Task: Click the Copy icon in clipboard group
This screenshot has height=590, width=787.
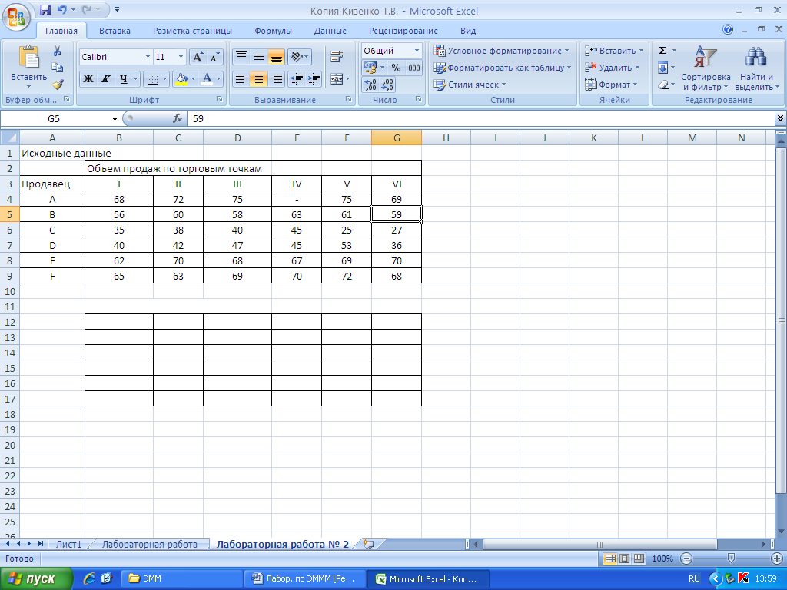Action: pos(57,68)
